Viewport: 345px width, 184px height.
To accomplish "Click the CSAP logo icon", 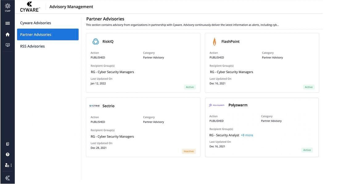I will (7, 6).
